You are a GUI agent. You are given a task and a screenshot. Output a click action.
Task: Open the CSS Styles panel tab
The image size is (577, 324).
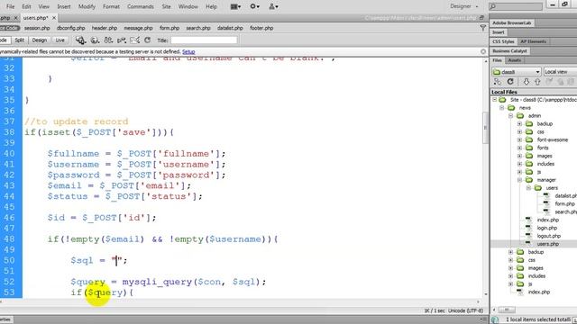click(503, 41)
